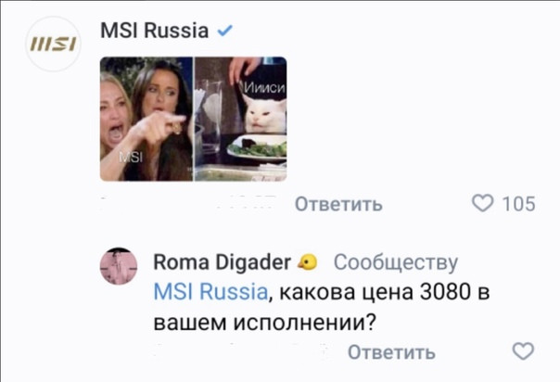
Task: Open the woman yelling at cat meme
Action: [x=193, y=119]
